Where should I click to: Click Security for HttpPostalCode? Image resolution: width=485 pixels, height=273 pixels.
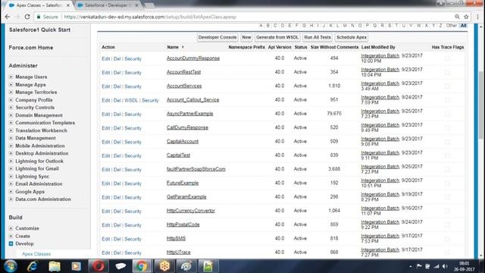pyautogui.click(x=133, y=225)
